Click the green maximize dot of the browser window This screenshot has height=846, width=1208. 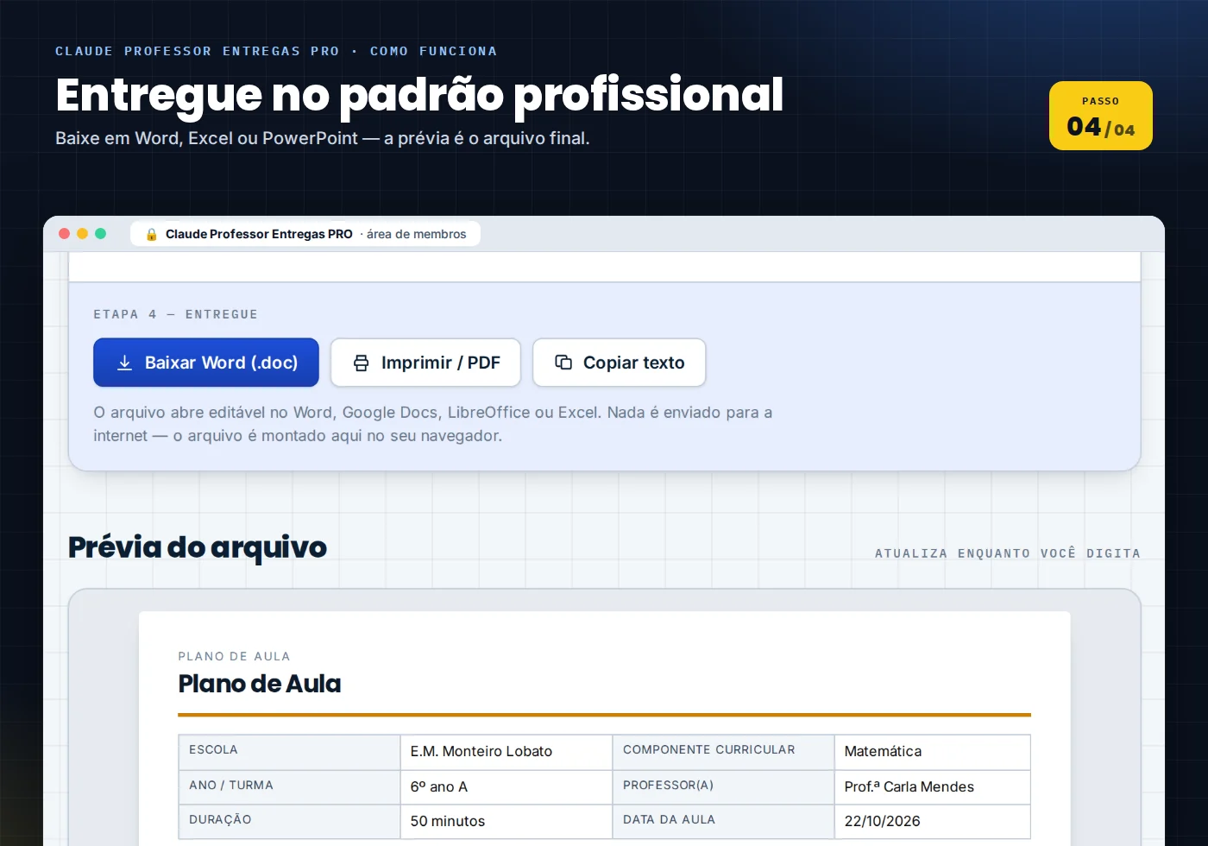coord(100,233)
